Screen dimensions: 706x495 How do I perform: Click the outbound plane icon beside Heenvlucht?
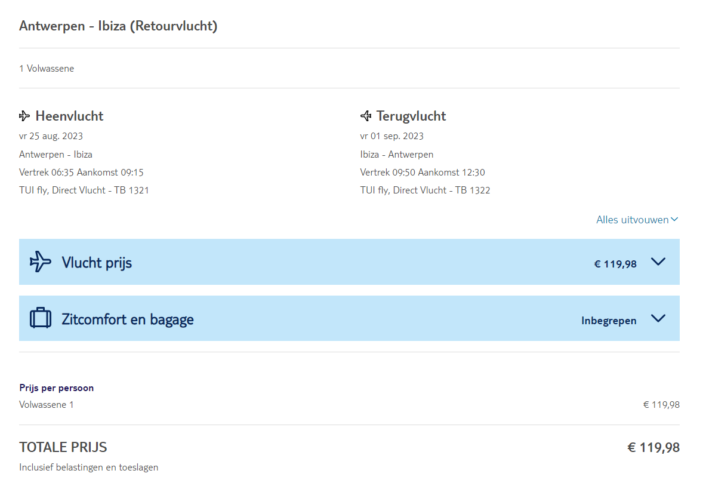[x=24, y=116]
